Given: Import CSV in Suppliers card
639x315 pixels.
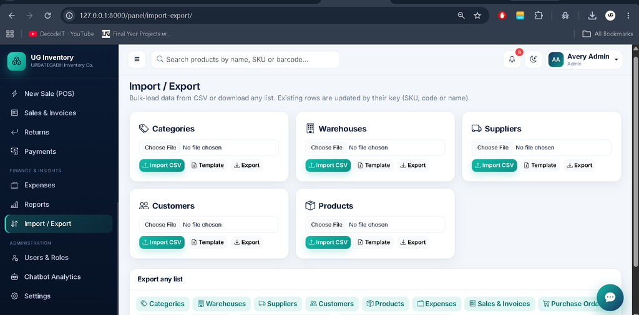Looking at the screenshot, I should click(x=494, y=165).
